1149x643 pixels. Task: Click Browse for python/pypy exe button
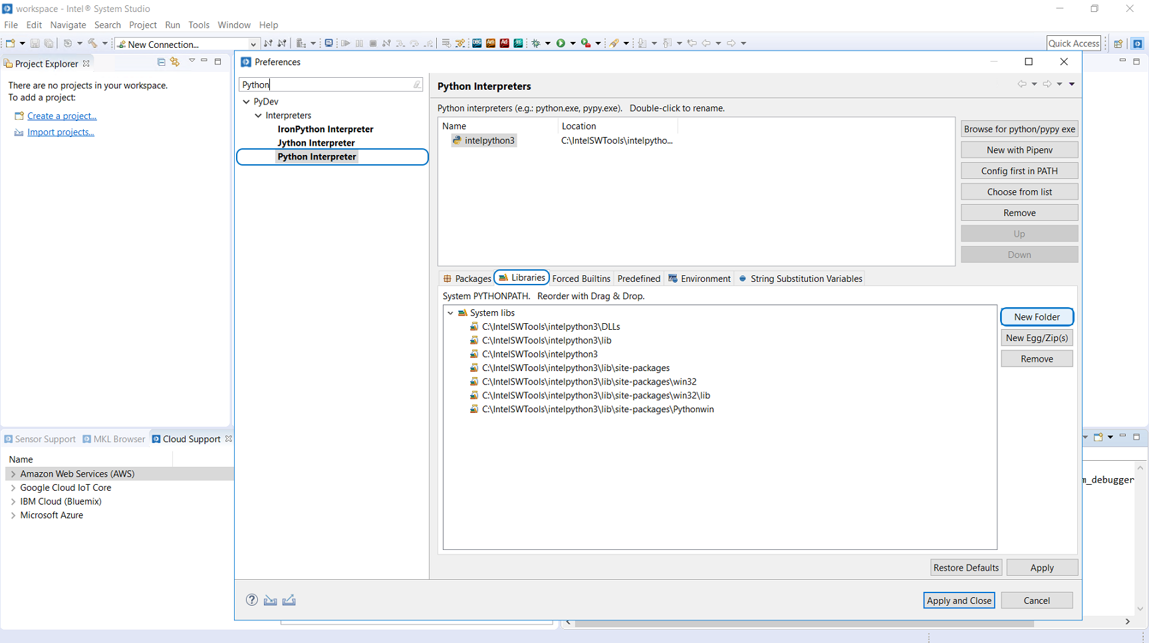pyautogui.click(x=1019, y=129)
